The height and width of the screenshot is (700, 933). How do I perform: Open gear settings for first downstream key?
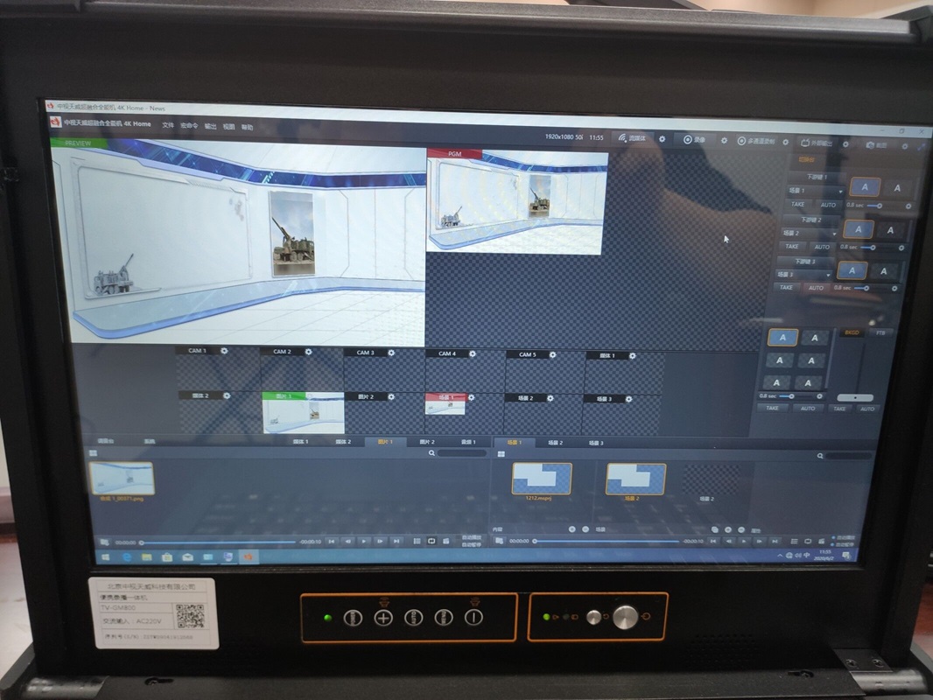click(908, 206)
